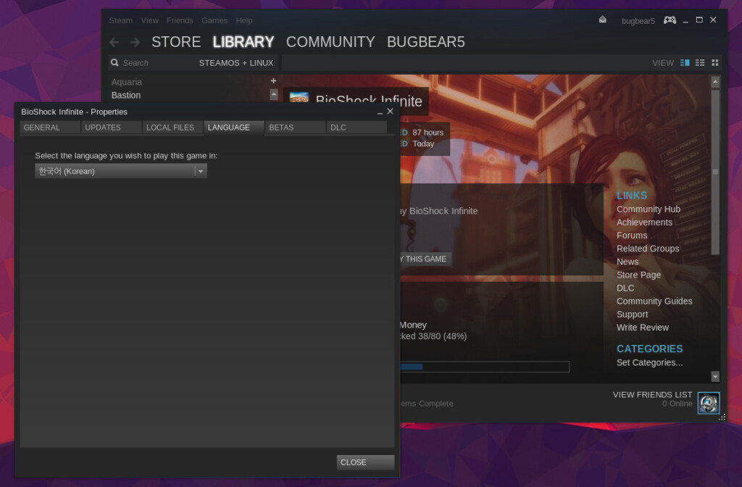Click the Close button in Properties
Viewport: 742px width, 487px height.
coord(365,462)
